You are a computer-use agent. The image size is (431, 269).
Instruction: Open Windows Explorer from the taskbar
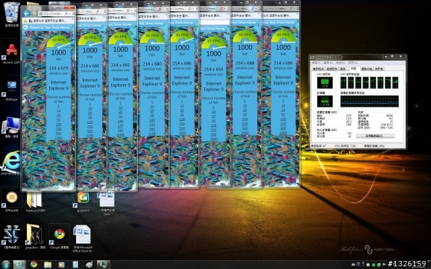[48, 264]
